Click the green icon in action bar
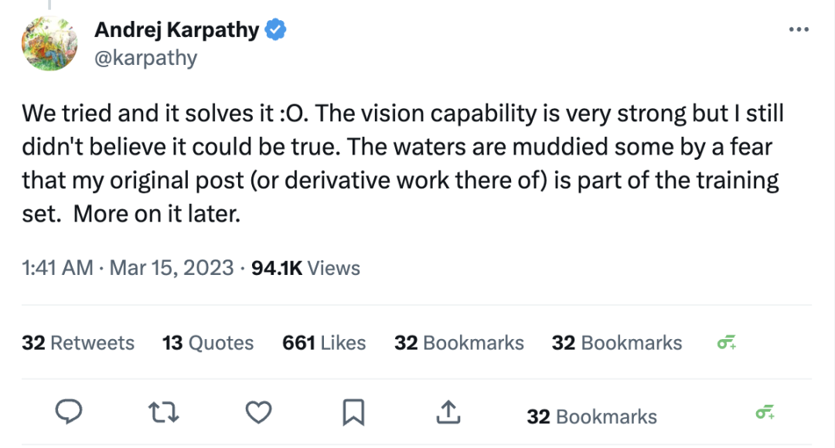The width and height of the screenshot is (835, 448). tap(765, 413)
